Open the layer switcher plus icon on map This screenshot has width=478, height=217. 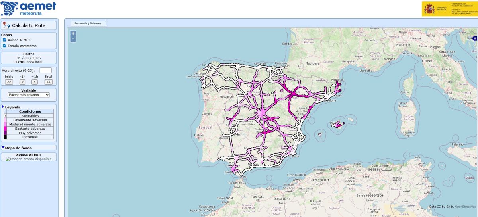tap(474, 38)
